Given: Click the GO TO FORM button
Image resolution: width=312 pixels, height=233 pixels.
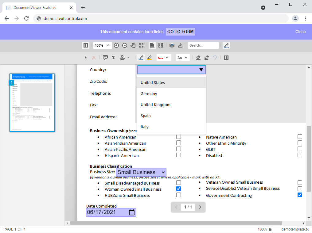Looking at the screenshot, I should click(180, 32).
